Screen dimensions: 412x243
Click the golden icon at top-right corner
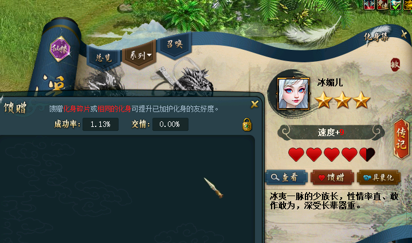point(407,5)
